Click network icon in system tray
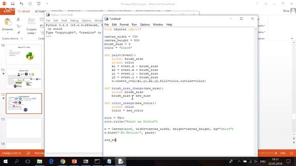Image resolution: width=296 pixels, height=166 pixels. 250,161
